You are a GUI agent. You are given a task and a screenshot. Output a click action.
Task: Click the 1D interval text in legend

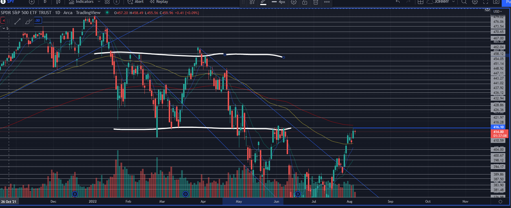(58, 13)
